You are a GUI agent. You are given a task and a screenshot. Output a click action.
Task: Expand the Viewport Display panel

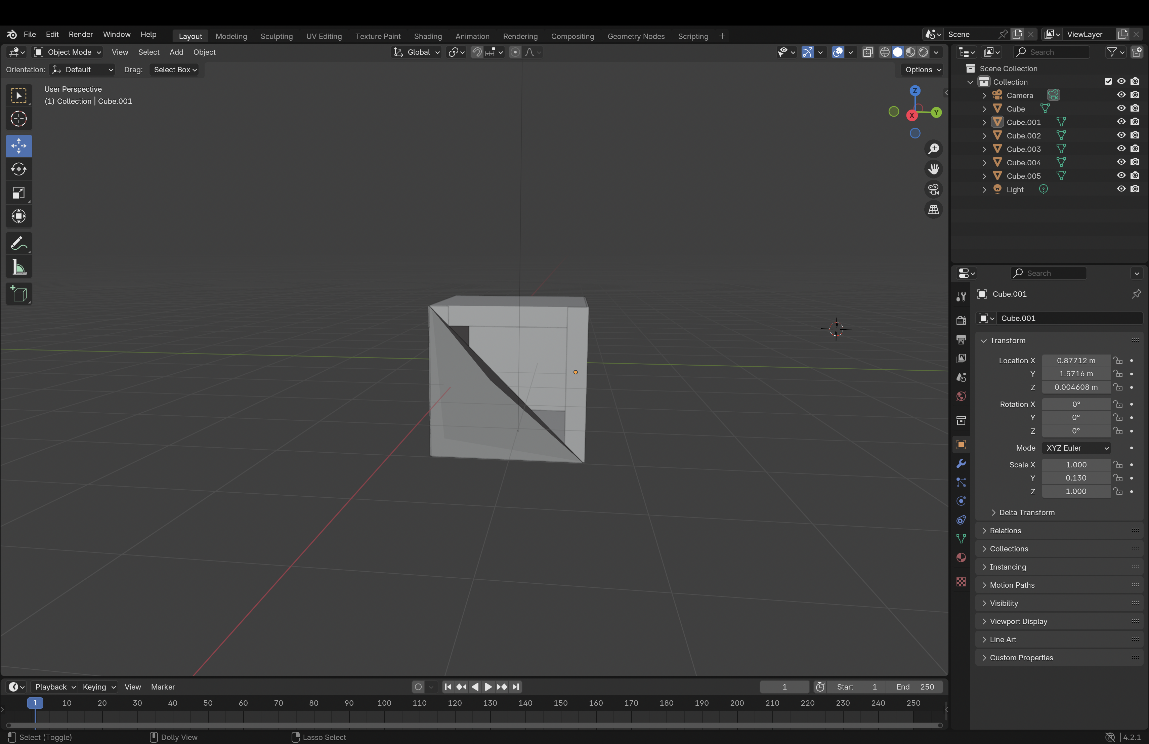(1059, 621)
